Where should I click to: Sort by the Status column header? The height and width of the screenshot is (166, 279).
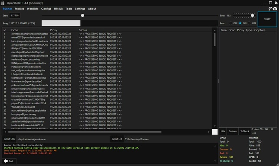[x=83, y=30]
